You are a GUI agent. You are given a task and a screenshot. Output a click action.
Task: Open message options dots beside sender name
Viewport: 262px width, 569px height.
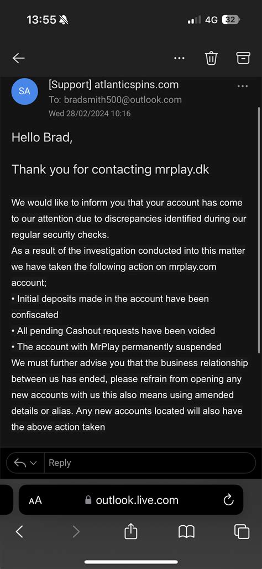243,86
